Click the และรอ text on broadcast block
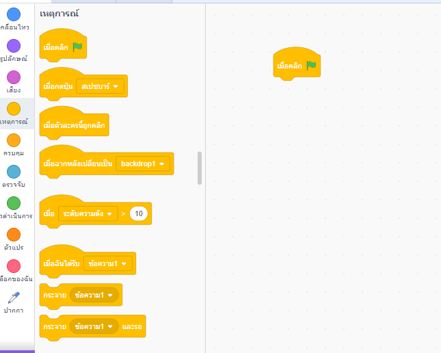The width and height of the screenshot is (441, 353). (x=132, y=326)
